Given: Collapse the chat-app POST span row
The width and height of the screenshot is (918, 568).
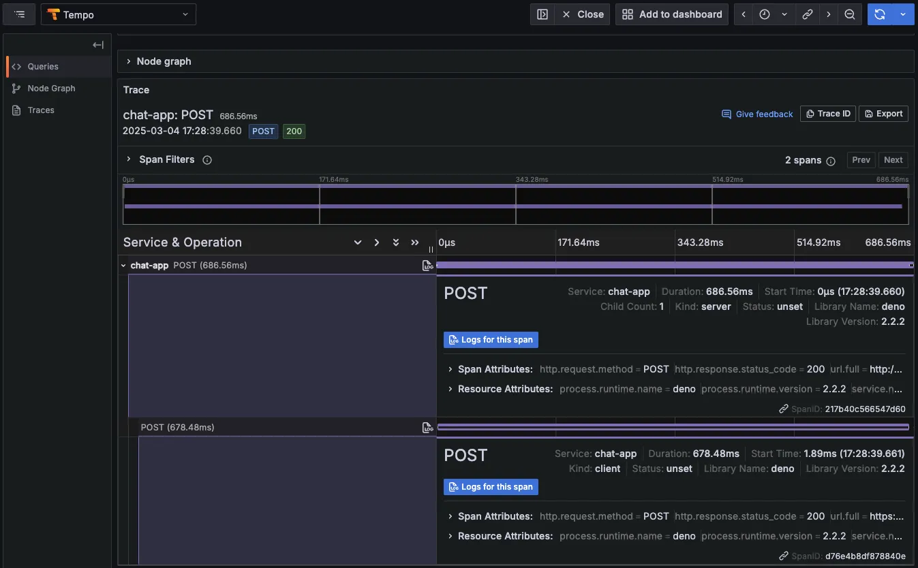Looking at the screenshot, I should [123, 266].
